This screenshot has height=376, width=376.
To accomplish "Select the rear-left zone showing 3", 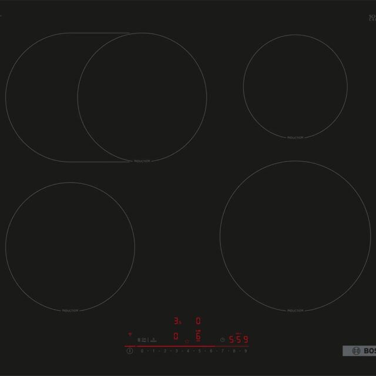I will point(176,321).
